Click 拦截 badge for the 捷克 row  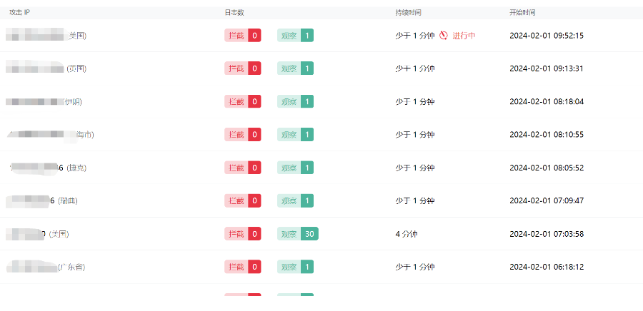(242, 168)
